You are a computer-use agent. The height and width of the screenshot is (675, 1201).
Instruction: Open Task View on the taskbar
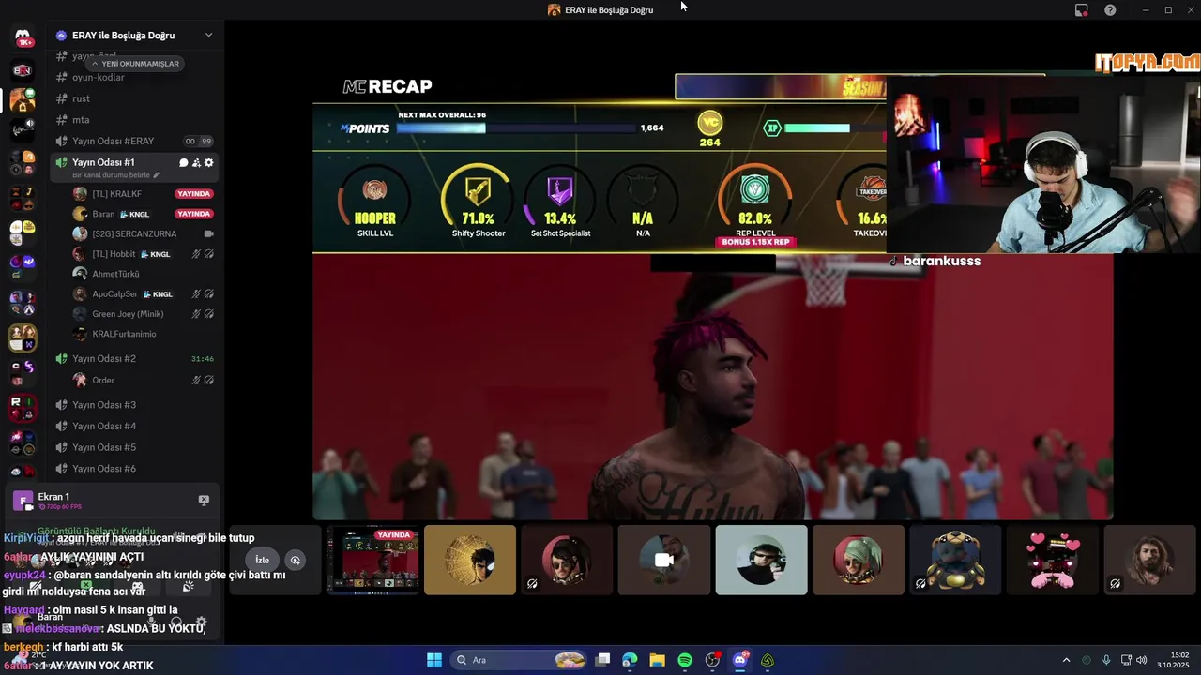tap(602, 660)
